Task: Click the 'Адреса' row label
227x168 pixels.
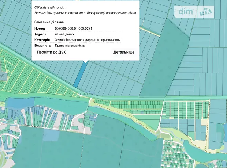Action: pos(40,34)
